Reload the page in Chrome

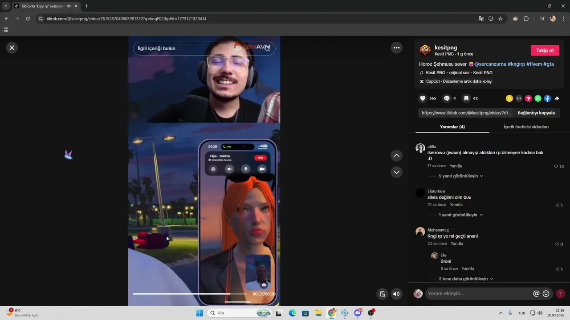pos(28,19)
